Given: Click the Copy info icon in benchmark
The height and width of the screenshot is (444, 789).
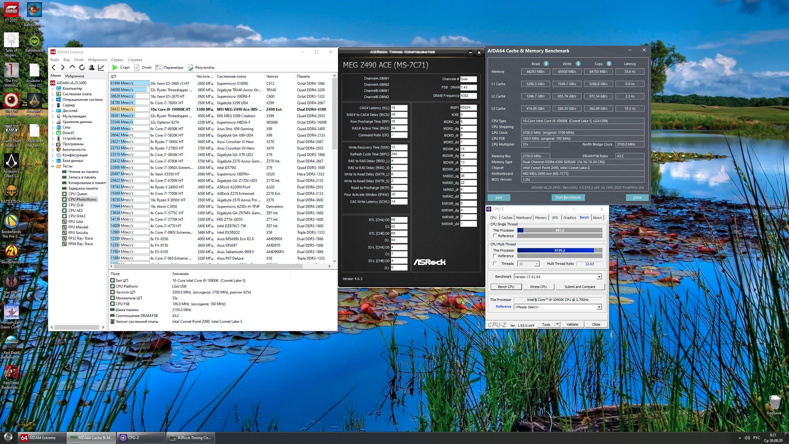Looking at the screenshot, I should 609,64.
